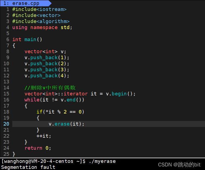The image size is (205, 170).
Task: Click the '#include<vector>' line
Action: [x=36, y=15]
